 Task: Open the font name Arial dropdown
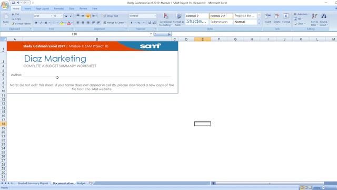point(52,16)
